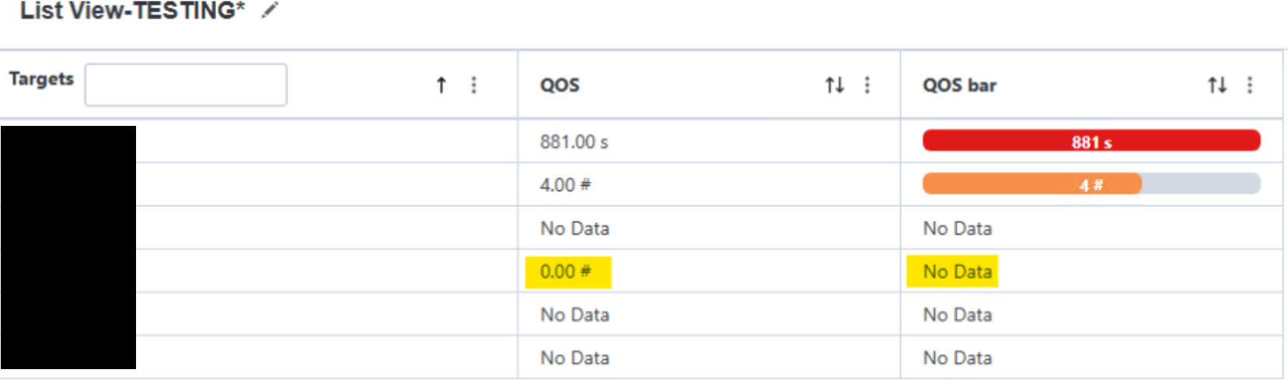This screenshot has width=1288, height=380.
Task: Select the 881.00 s QOS cell
Action: point(574,142)
